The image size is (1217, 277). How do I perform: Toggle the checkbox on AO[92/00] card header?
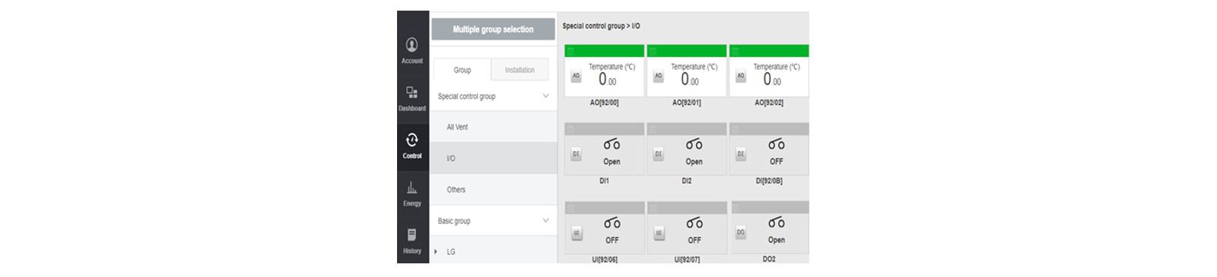click(570, 51)
